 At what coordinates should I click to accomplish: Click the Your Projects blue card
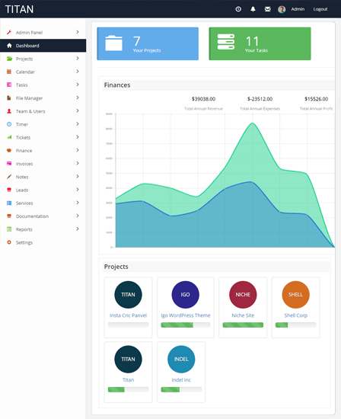coord(148,43)
